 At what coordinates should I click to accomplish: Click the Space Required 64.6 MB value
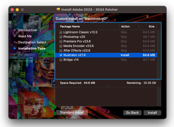pyautogui.click(x=90, y=83)
